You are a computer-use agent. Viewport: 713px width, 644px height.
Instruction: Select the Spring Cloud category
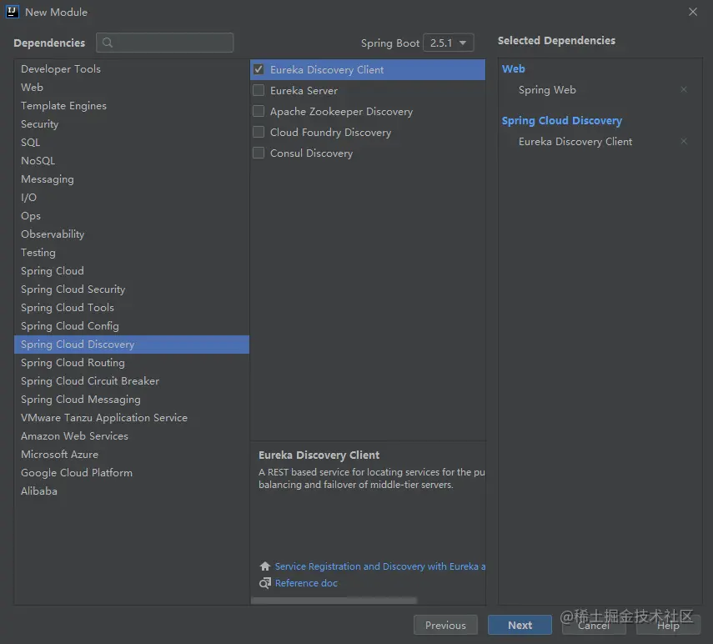coord(132,271)
